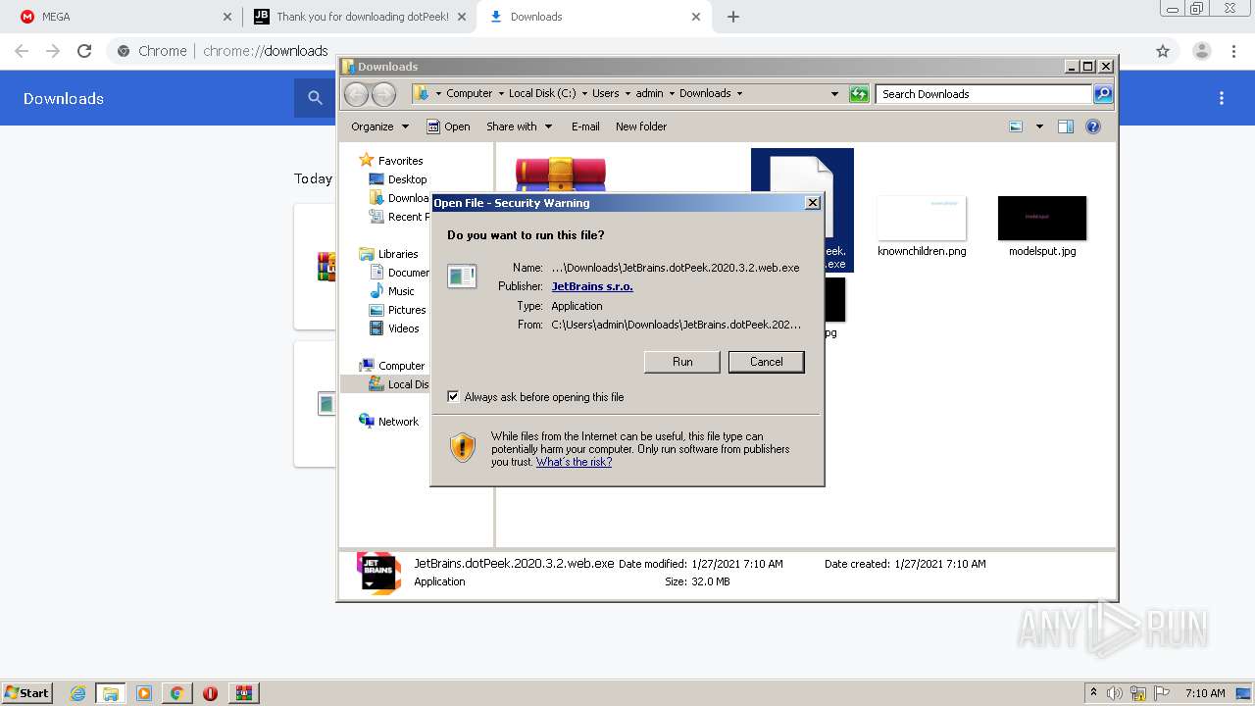Click the Open toolbar button

[448, 126]
